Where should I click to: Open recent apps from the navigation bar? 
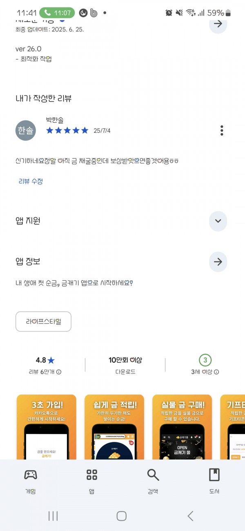[x=53, y=516]
